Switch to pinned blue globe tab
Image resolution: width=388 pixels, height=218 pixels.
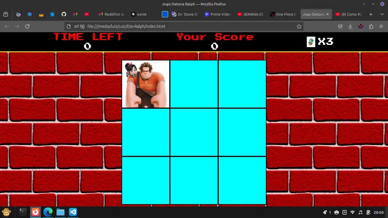(30, 14)
